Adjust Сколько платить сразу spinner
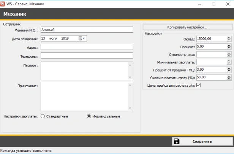The image size is (234, 154). [x=229, y=77]
